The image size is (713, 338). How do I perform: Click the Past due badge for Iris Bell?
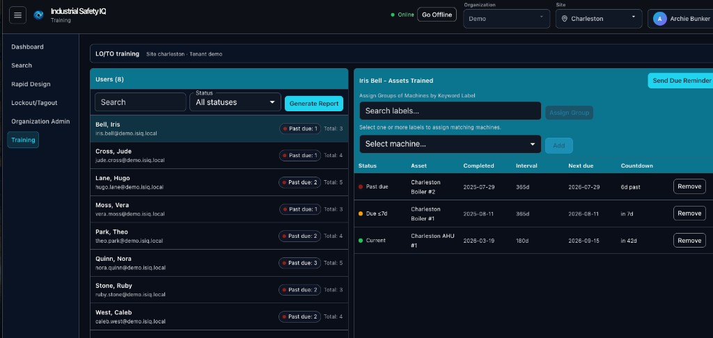[299, 129]
